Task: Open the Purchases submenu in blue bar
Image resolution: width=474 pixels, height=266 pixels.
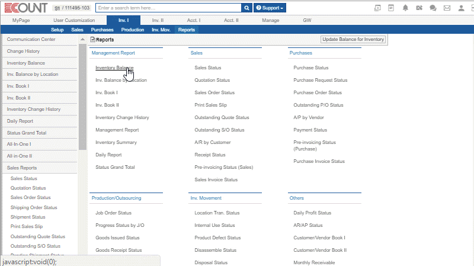Action: point(102,30)
